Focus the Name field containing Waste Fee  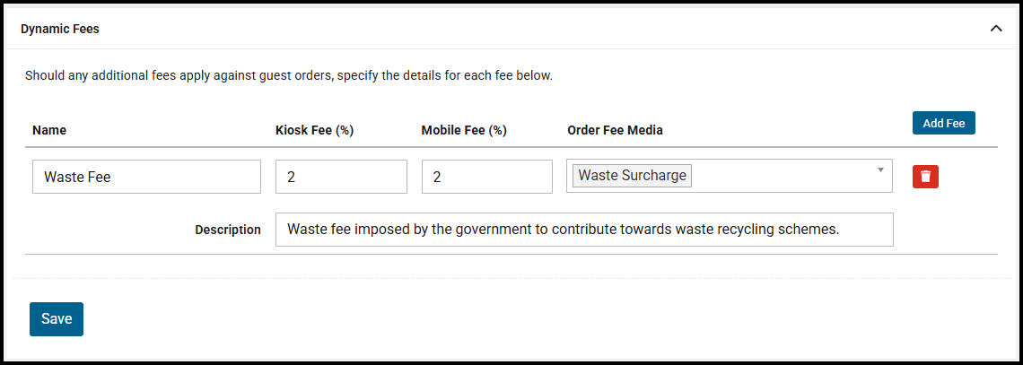pyautogui.click(x=146, y=177)
